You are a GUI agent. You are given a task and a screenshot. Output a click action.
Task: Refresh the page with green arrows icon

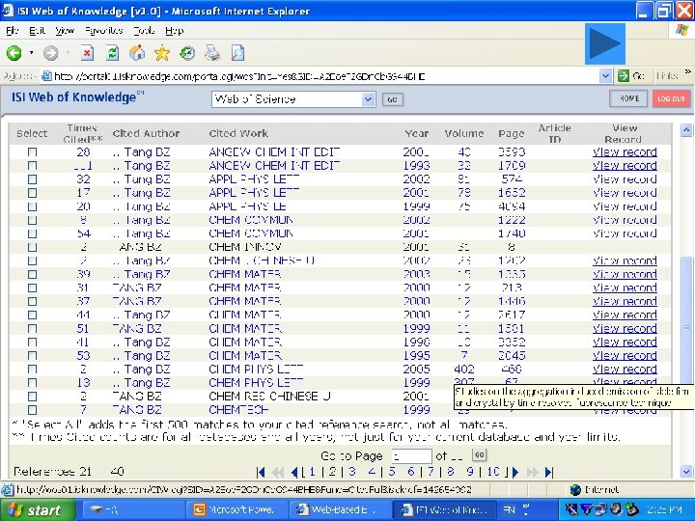click(x=113, y=53)
